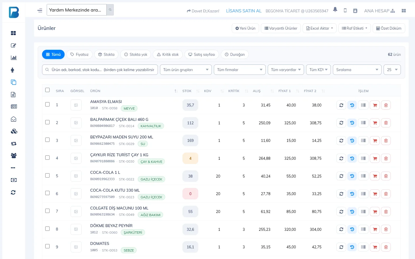The image size is (415, 259).
Task: Refresh the BALPARMAK ÇİÇEK BALI 460 G row
Action: [x=341, y=123]
